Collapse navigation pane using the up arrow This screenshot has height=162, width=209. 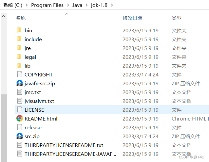4,16
